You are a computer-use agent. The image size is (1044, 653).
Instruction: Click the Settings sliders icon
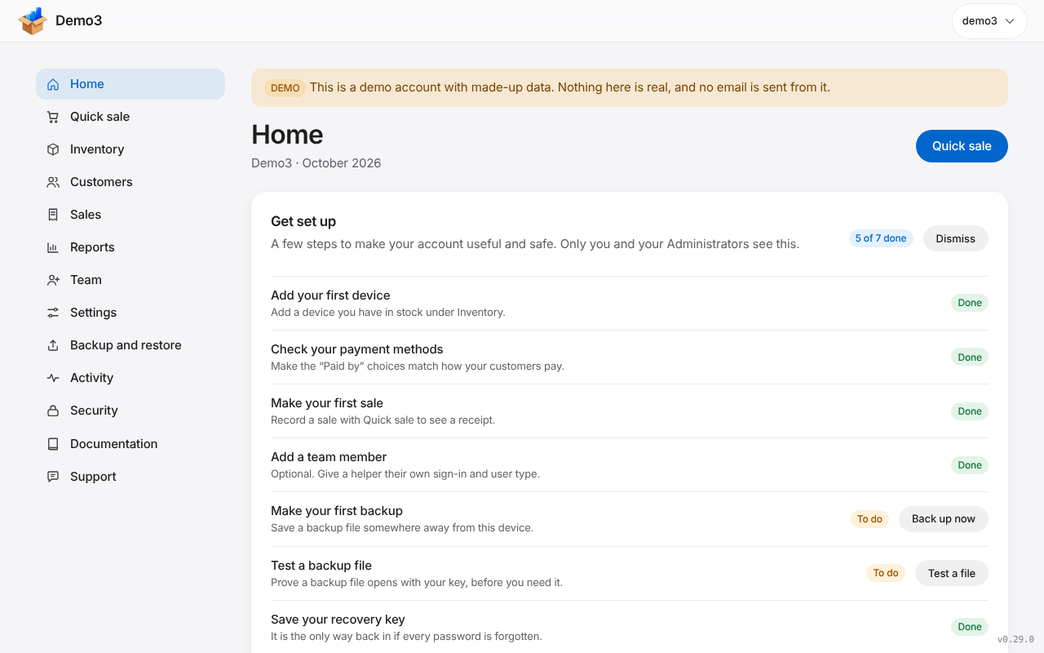click(53, 313)
